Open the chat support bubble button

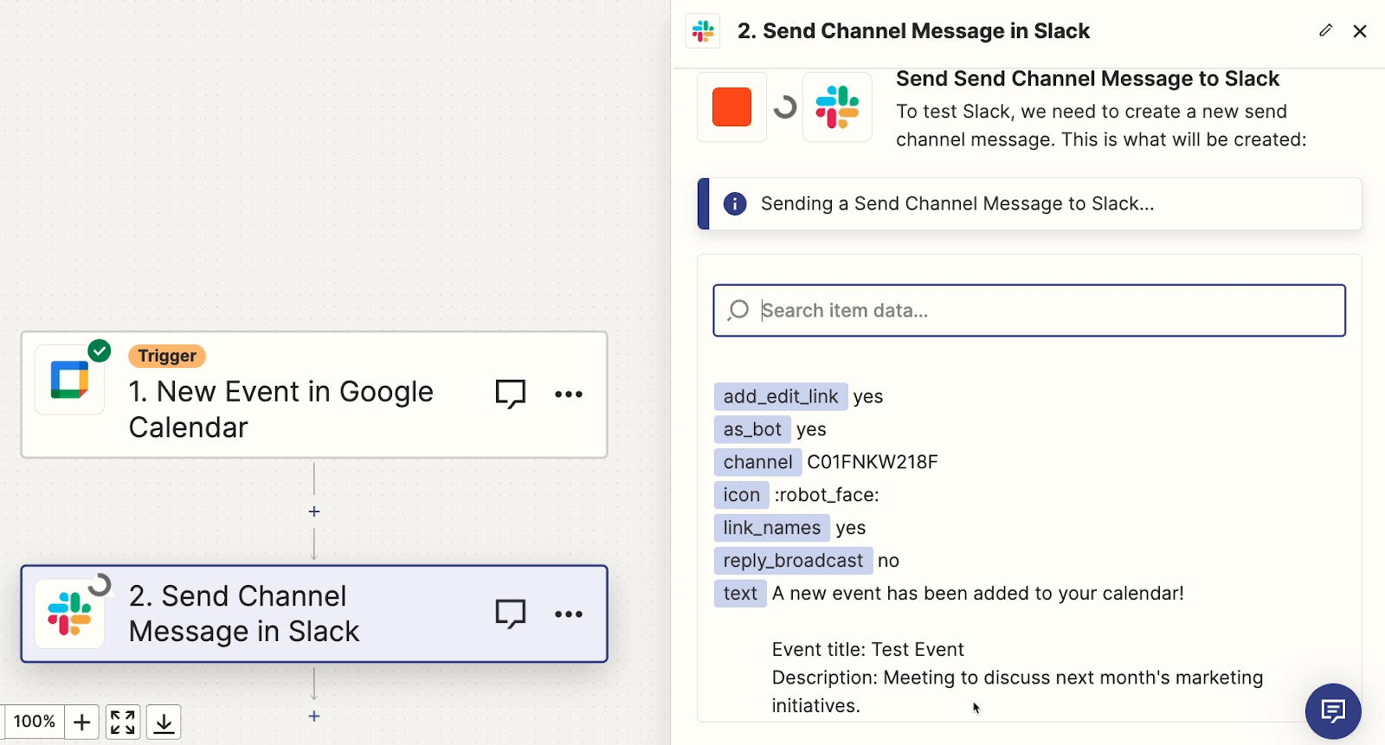pos(1333,711)
